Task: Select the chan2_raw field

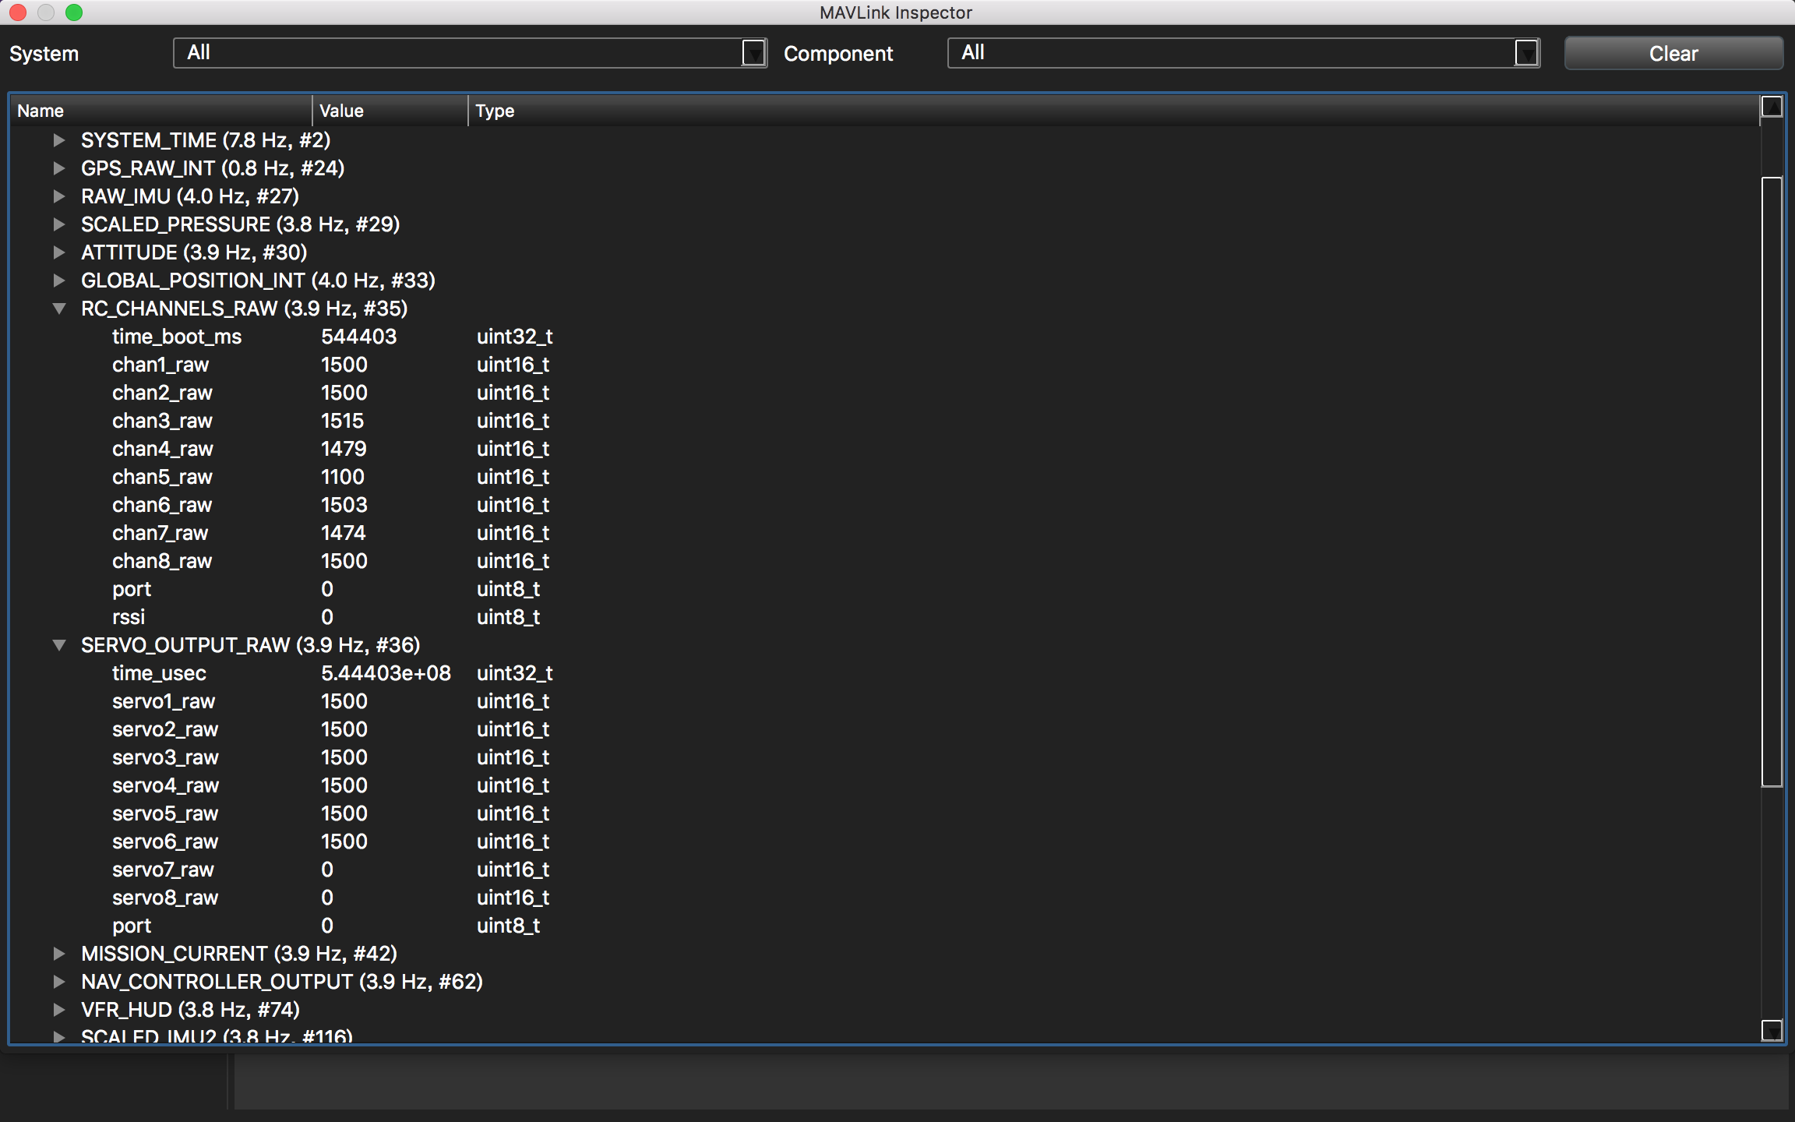Action: pyautogui.click(x=162, y=393)
